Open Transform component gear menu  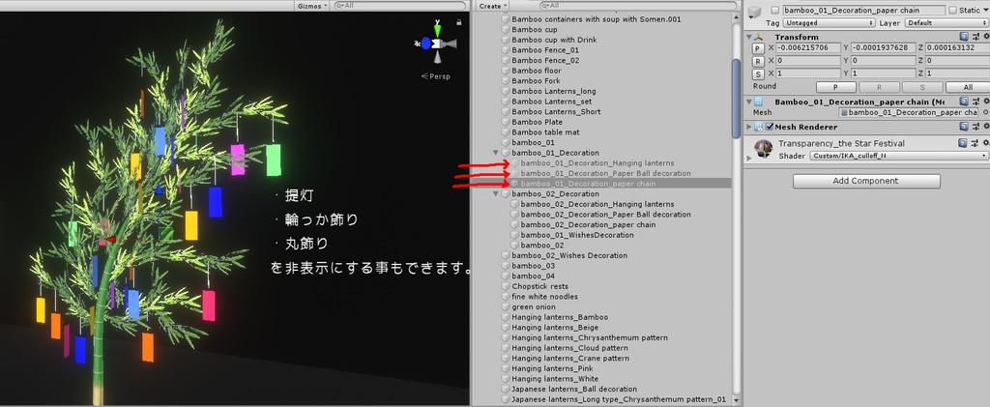click(985, 38)
